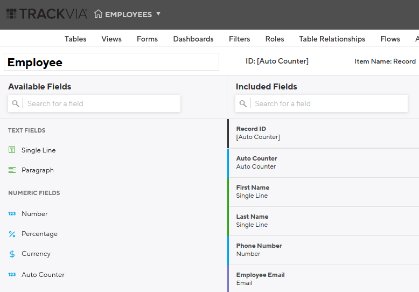Viewport: 419px width, 292px height.
Task: Open the Dashboards tab
Action: (193, 39)
